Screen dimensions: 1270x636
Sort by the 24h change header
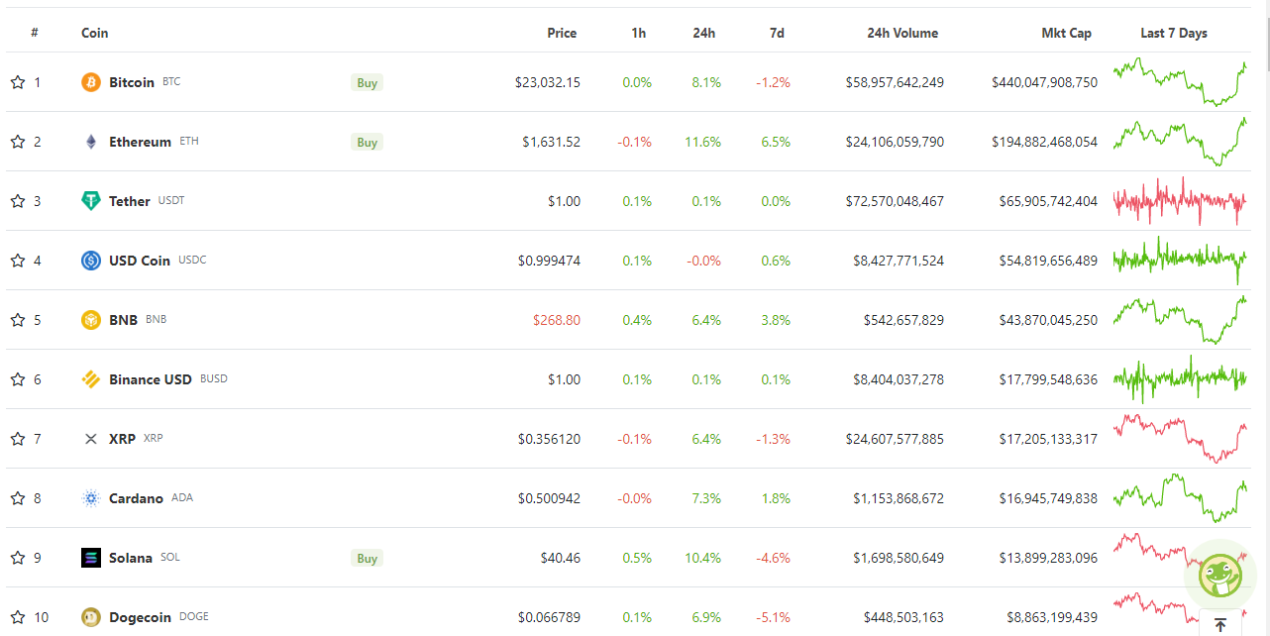coord(704,33)
